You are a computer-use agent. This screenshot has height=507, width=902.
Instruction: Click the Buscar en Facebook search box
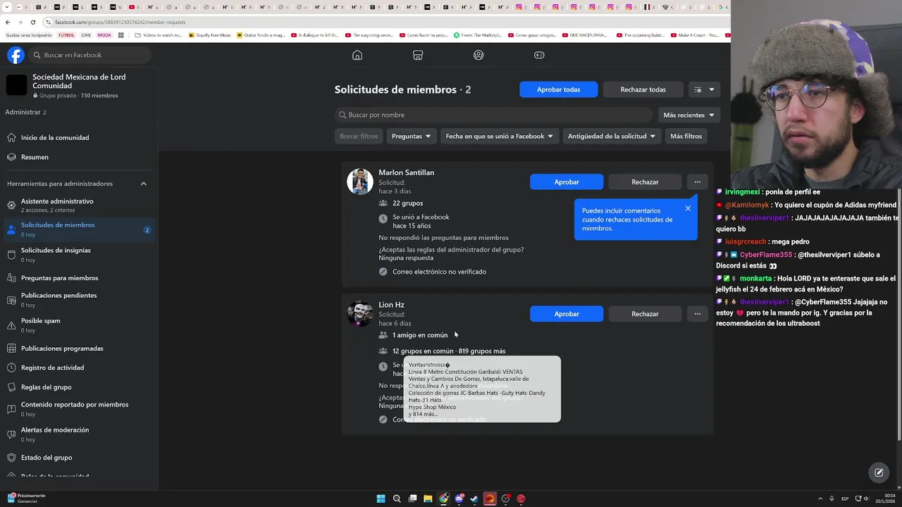click(90, 55)
